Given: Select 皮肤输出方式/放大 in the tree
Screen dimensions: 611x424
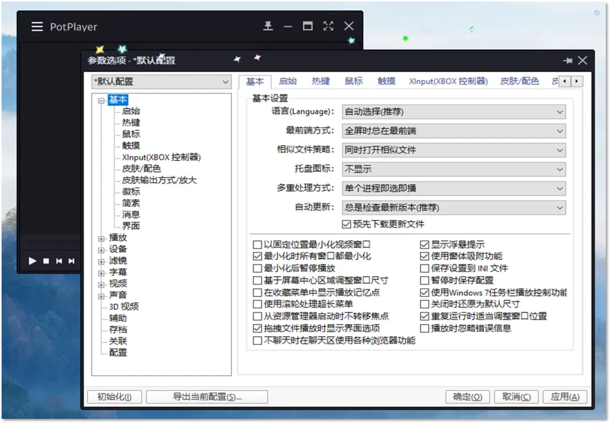Looking at the screenshot, I should [x=160, y=180].
